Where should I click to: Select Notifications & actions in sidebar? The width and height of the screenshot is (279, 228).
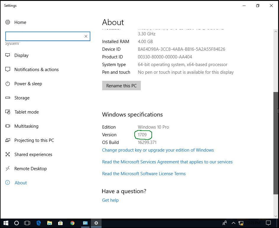coord(37,69)
